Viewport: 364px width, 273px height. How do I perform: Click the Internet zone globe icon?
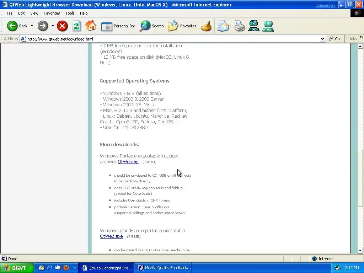click(314, 259)
